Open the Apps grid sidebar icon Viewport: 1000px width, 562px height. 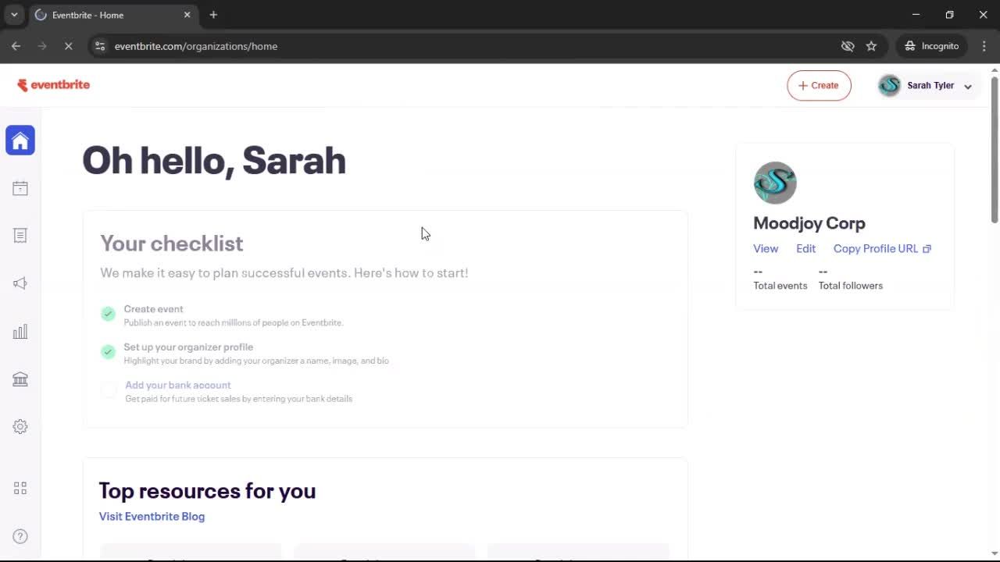coord(20,488)
